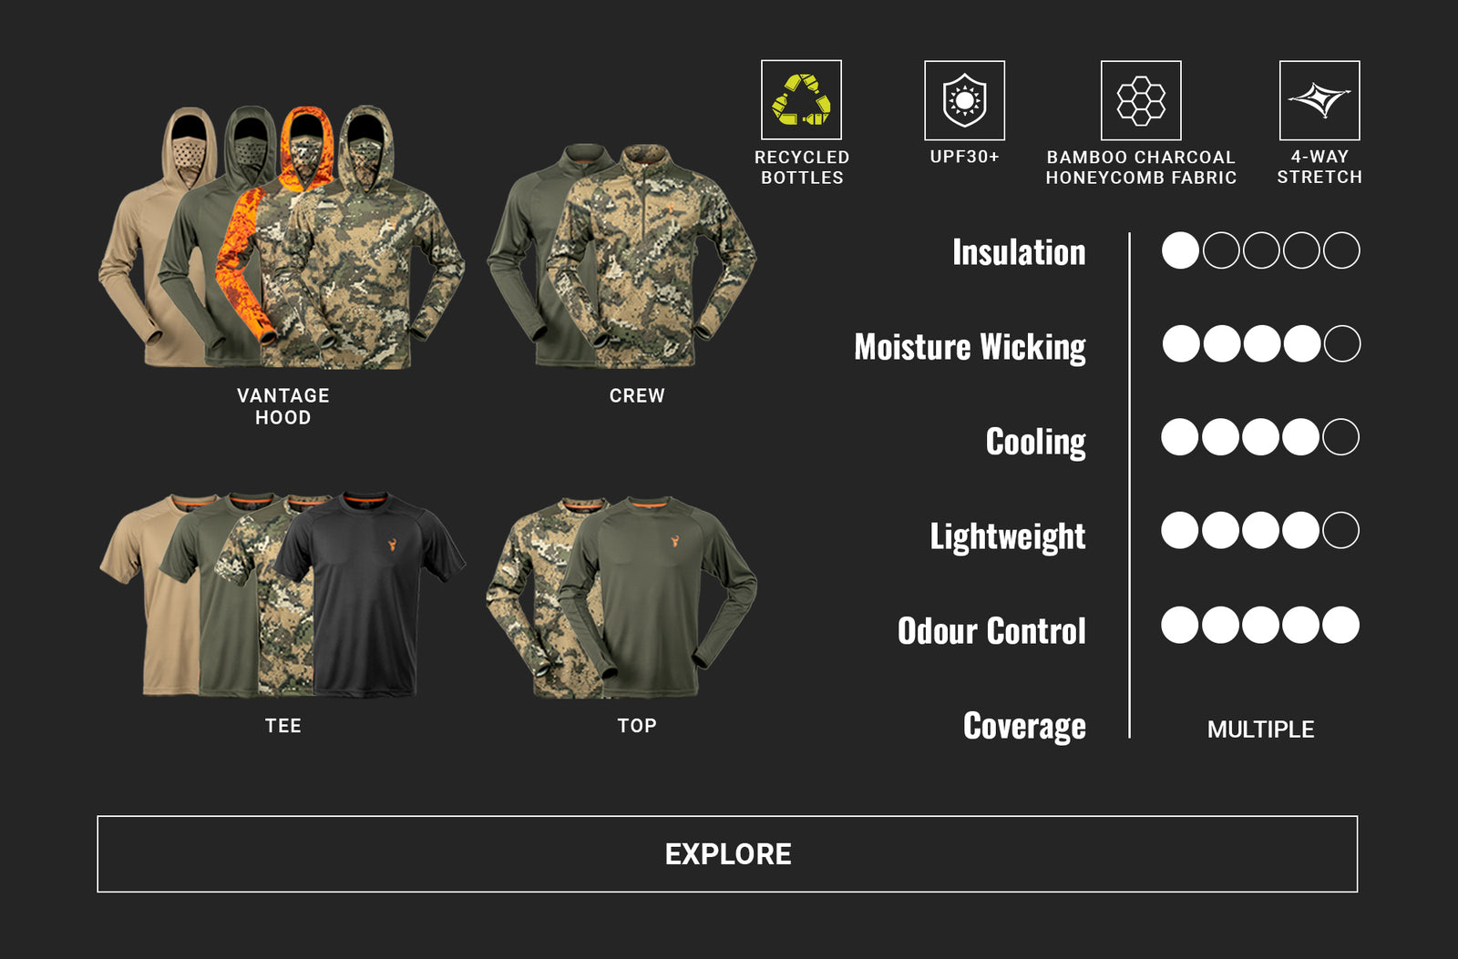
Task: Click the VANTAGE HOOD label
Action: [283, 406]
